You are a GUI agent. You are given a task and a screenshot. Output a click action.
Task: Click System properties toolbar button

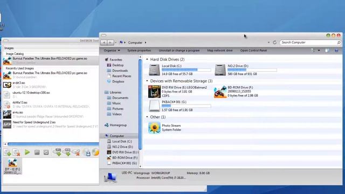[x=139, y=50]
